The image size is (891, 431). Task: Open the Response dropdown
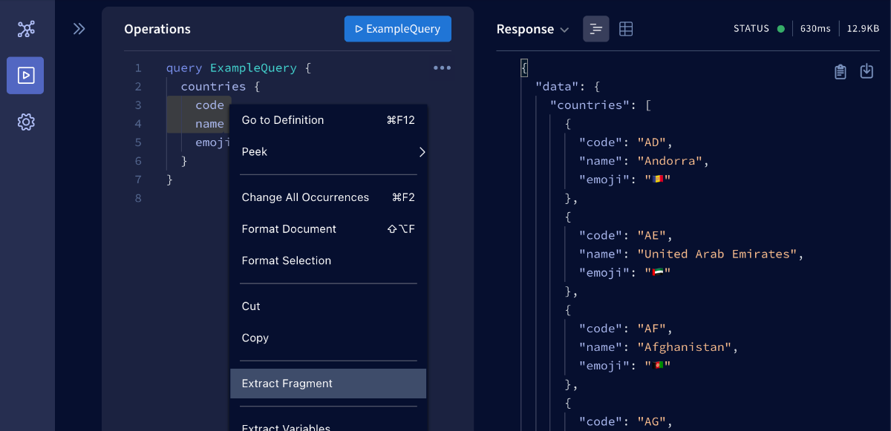[532, 29]
